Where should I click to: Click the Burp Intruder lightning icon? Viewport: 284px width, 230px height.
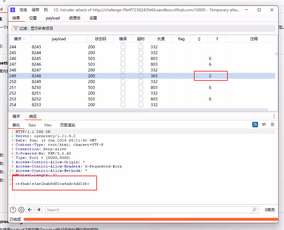click(13, 10)
